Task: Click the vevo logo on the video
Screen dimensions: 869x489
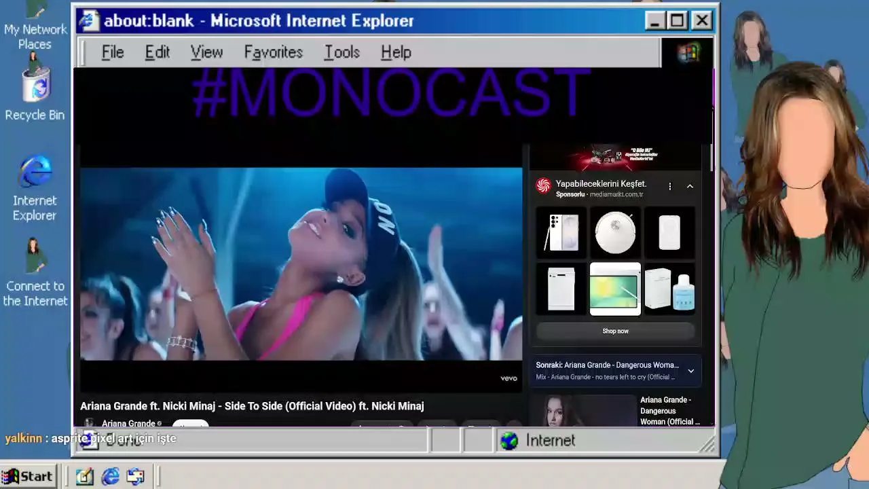Action: (509, 378)
